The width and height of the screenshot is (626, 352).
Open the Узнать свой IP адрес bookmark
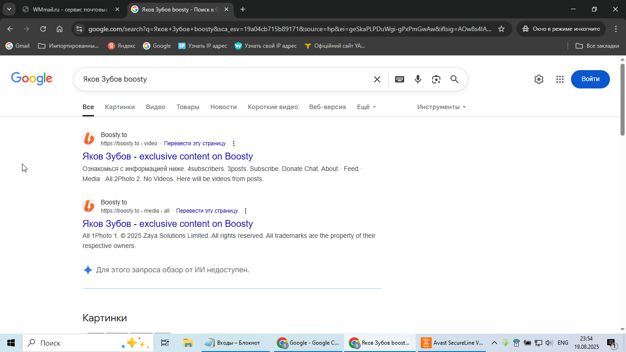266,46
